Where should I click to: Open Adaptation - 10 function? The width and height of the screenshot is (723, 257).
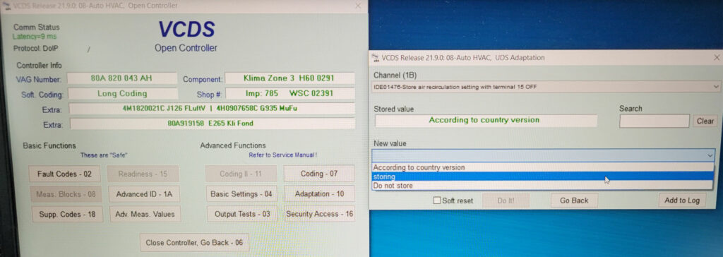tap(319, 194)
